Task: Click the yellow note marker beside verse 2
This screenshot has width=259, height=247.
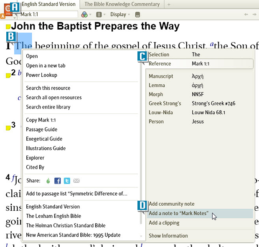Action: tap(8, 75)
